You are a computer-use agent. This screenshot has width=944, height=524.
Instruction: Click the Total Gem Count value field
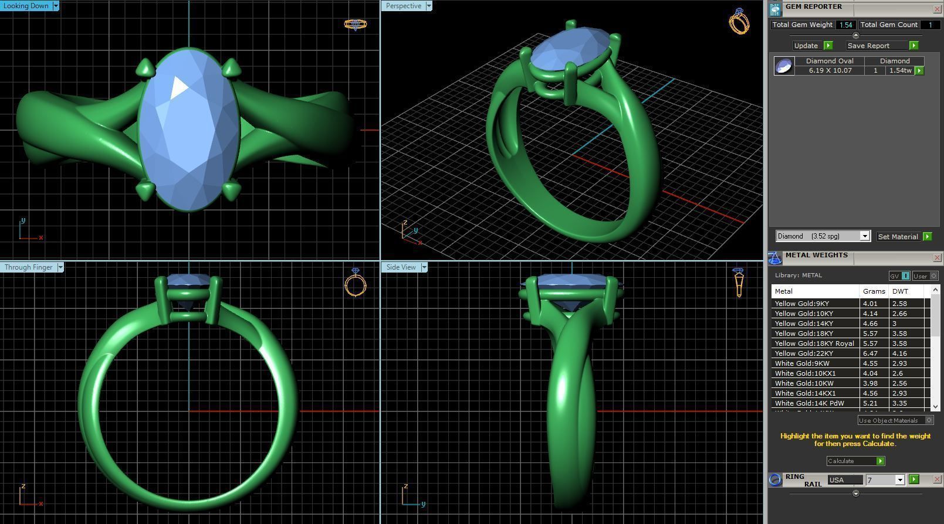pos(929,25)
